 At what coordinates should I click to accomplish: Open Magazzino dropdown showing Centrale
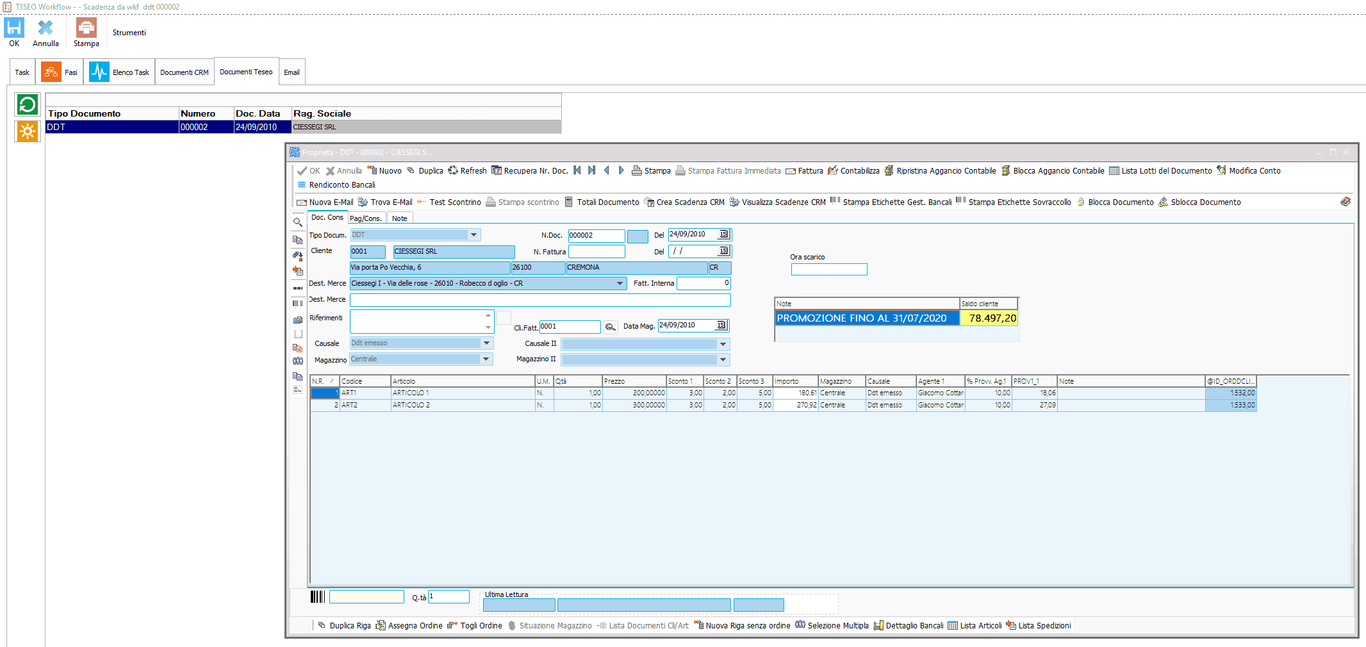tap(486, 359)
